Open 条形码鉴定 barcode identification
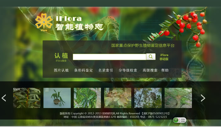Image resolution: width=221 pixels, height=127 pixels. [x=83, y=70]
